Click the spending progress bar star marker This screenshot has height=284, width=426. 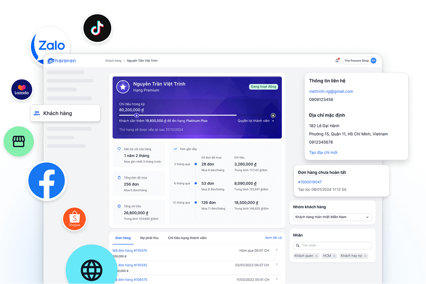pos(137,115)
